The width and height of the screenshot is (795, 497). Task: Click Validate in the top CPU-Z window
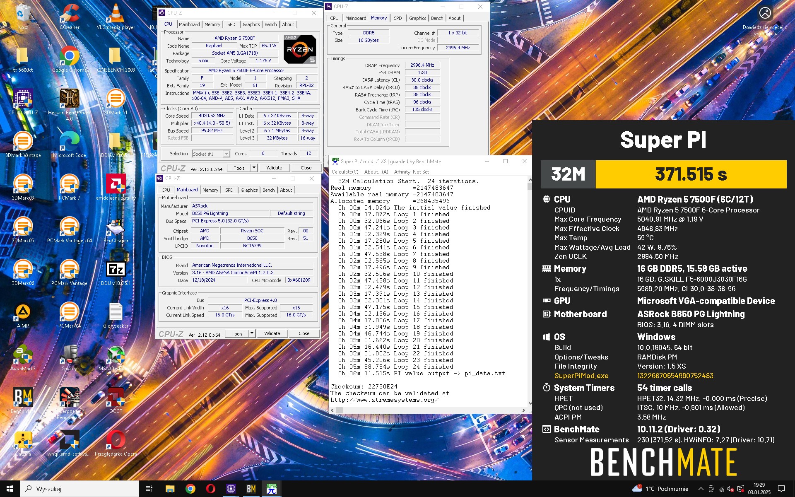tap(274, 168)
